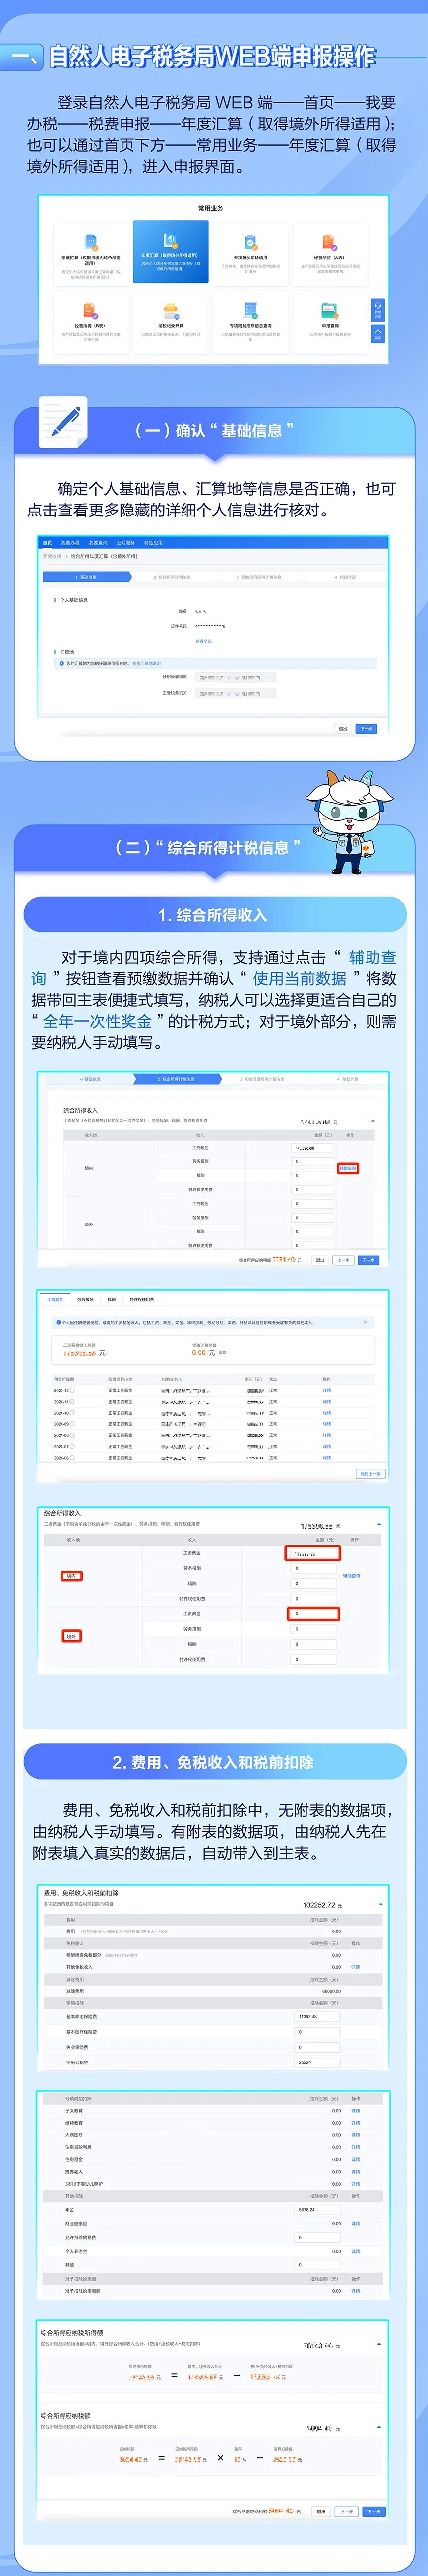Screen dimensions: 428x2576
Task: Collapse the 综合所得应纳税所得额 section arrow
Action: (379, 2343)
